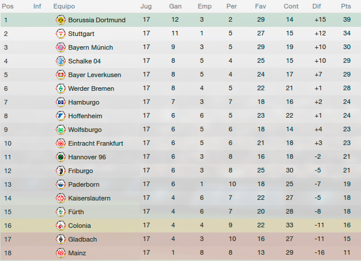
Task: Open the Bayer Leverkusen team link
Action: click(95, 75)
